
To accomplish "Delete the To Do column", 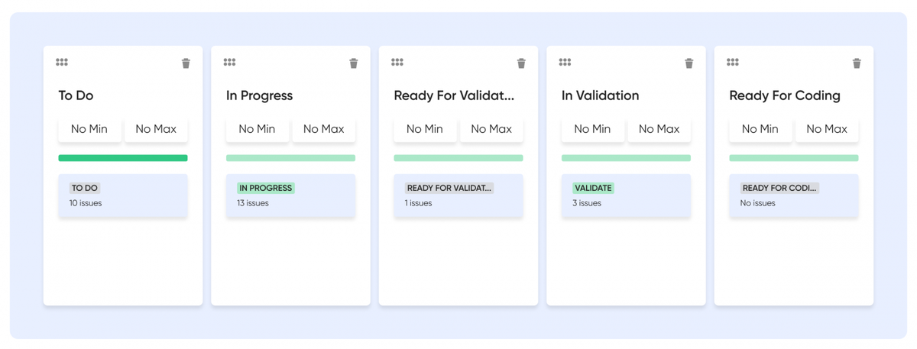I will (186, 63).
